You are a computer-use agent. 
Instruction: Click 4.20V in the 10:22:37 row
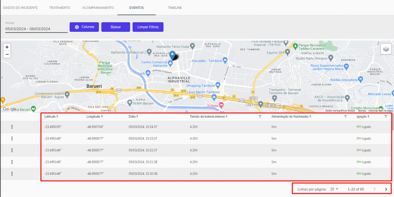click(x=194, y=150)
